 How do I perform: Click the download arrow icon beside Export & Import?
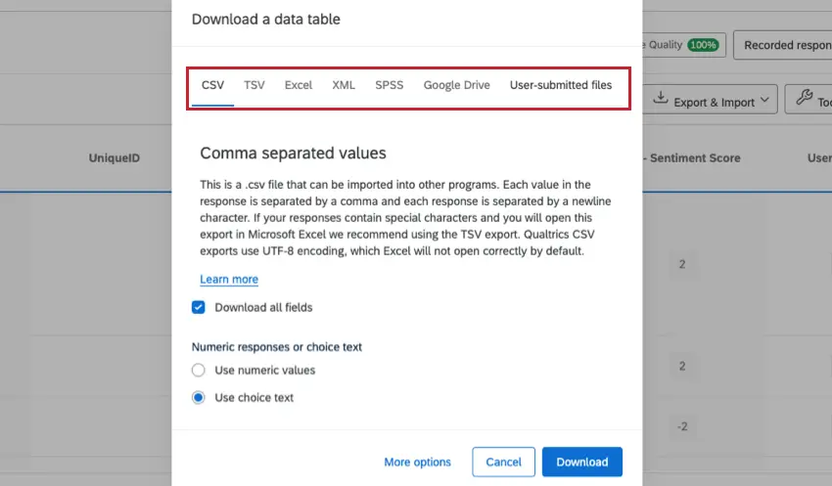pos(661,99)
